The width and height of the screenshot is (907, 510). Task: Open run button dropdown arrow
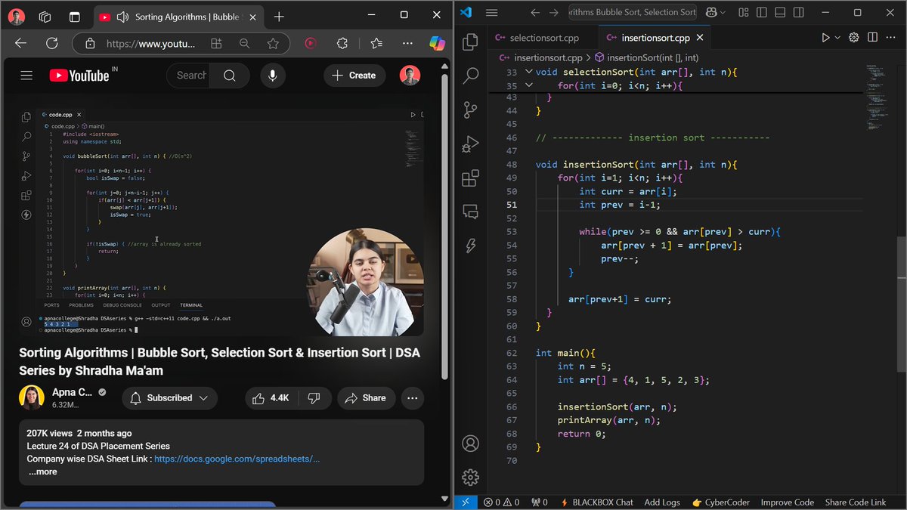pos(837,37)
